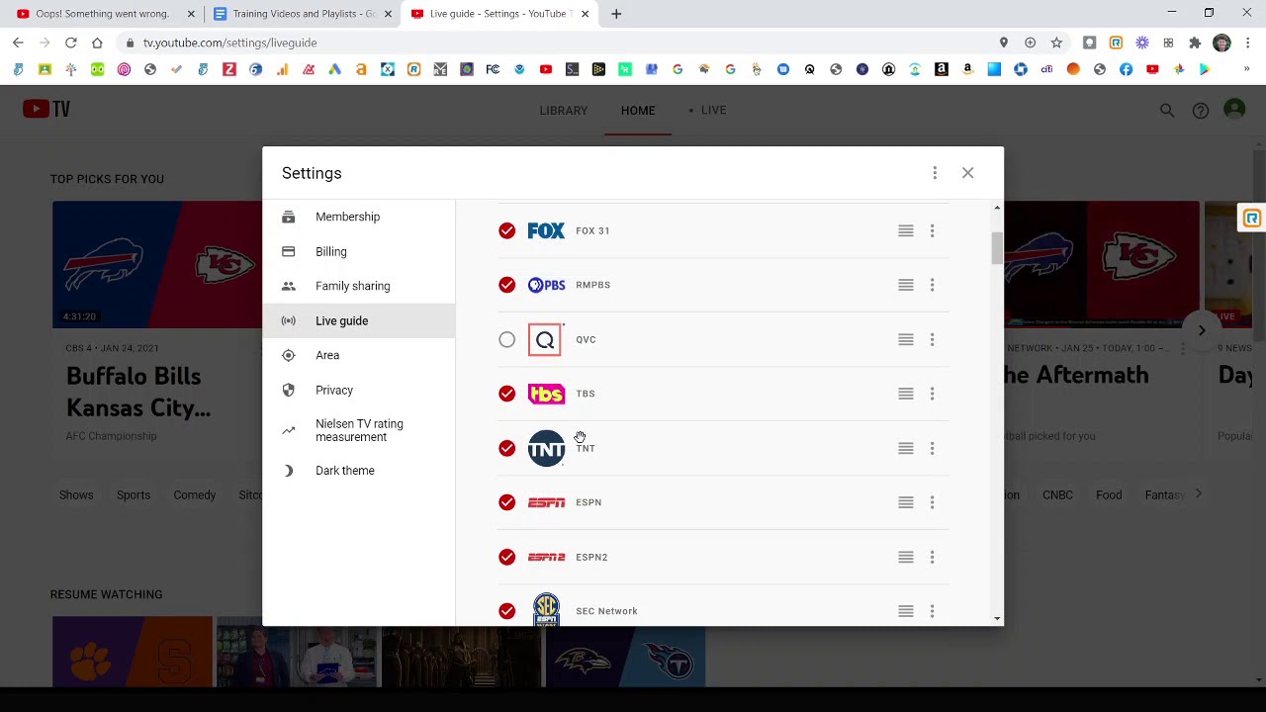
Task: Open more options for SEC Network
Action: (x=932, y=611)
